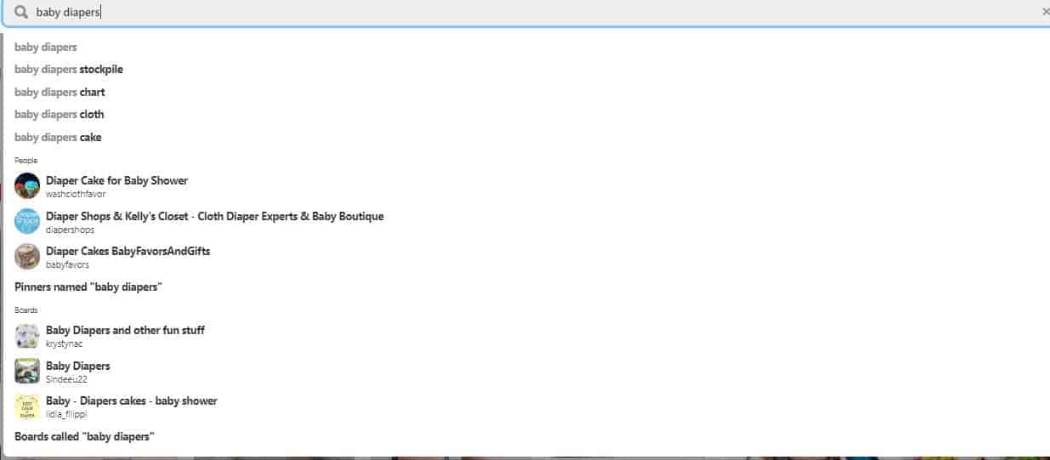Open Sindeeu22's Baby Diapers board thumbnail

pyautogui.click(x=27, y=371)
